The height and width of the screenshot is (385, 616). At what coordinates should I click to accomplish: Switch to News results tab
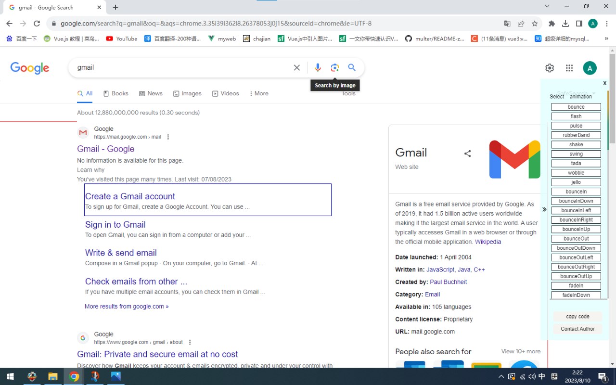(151, 93)
